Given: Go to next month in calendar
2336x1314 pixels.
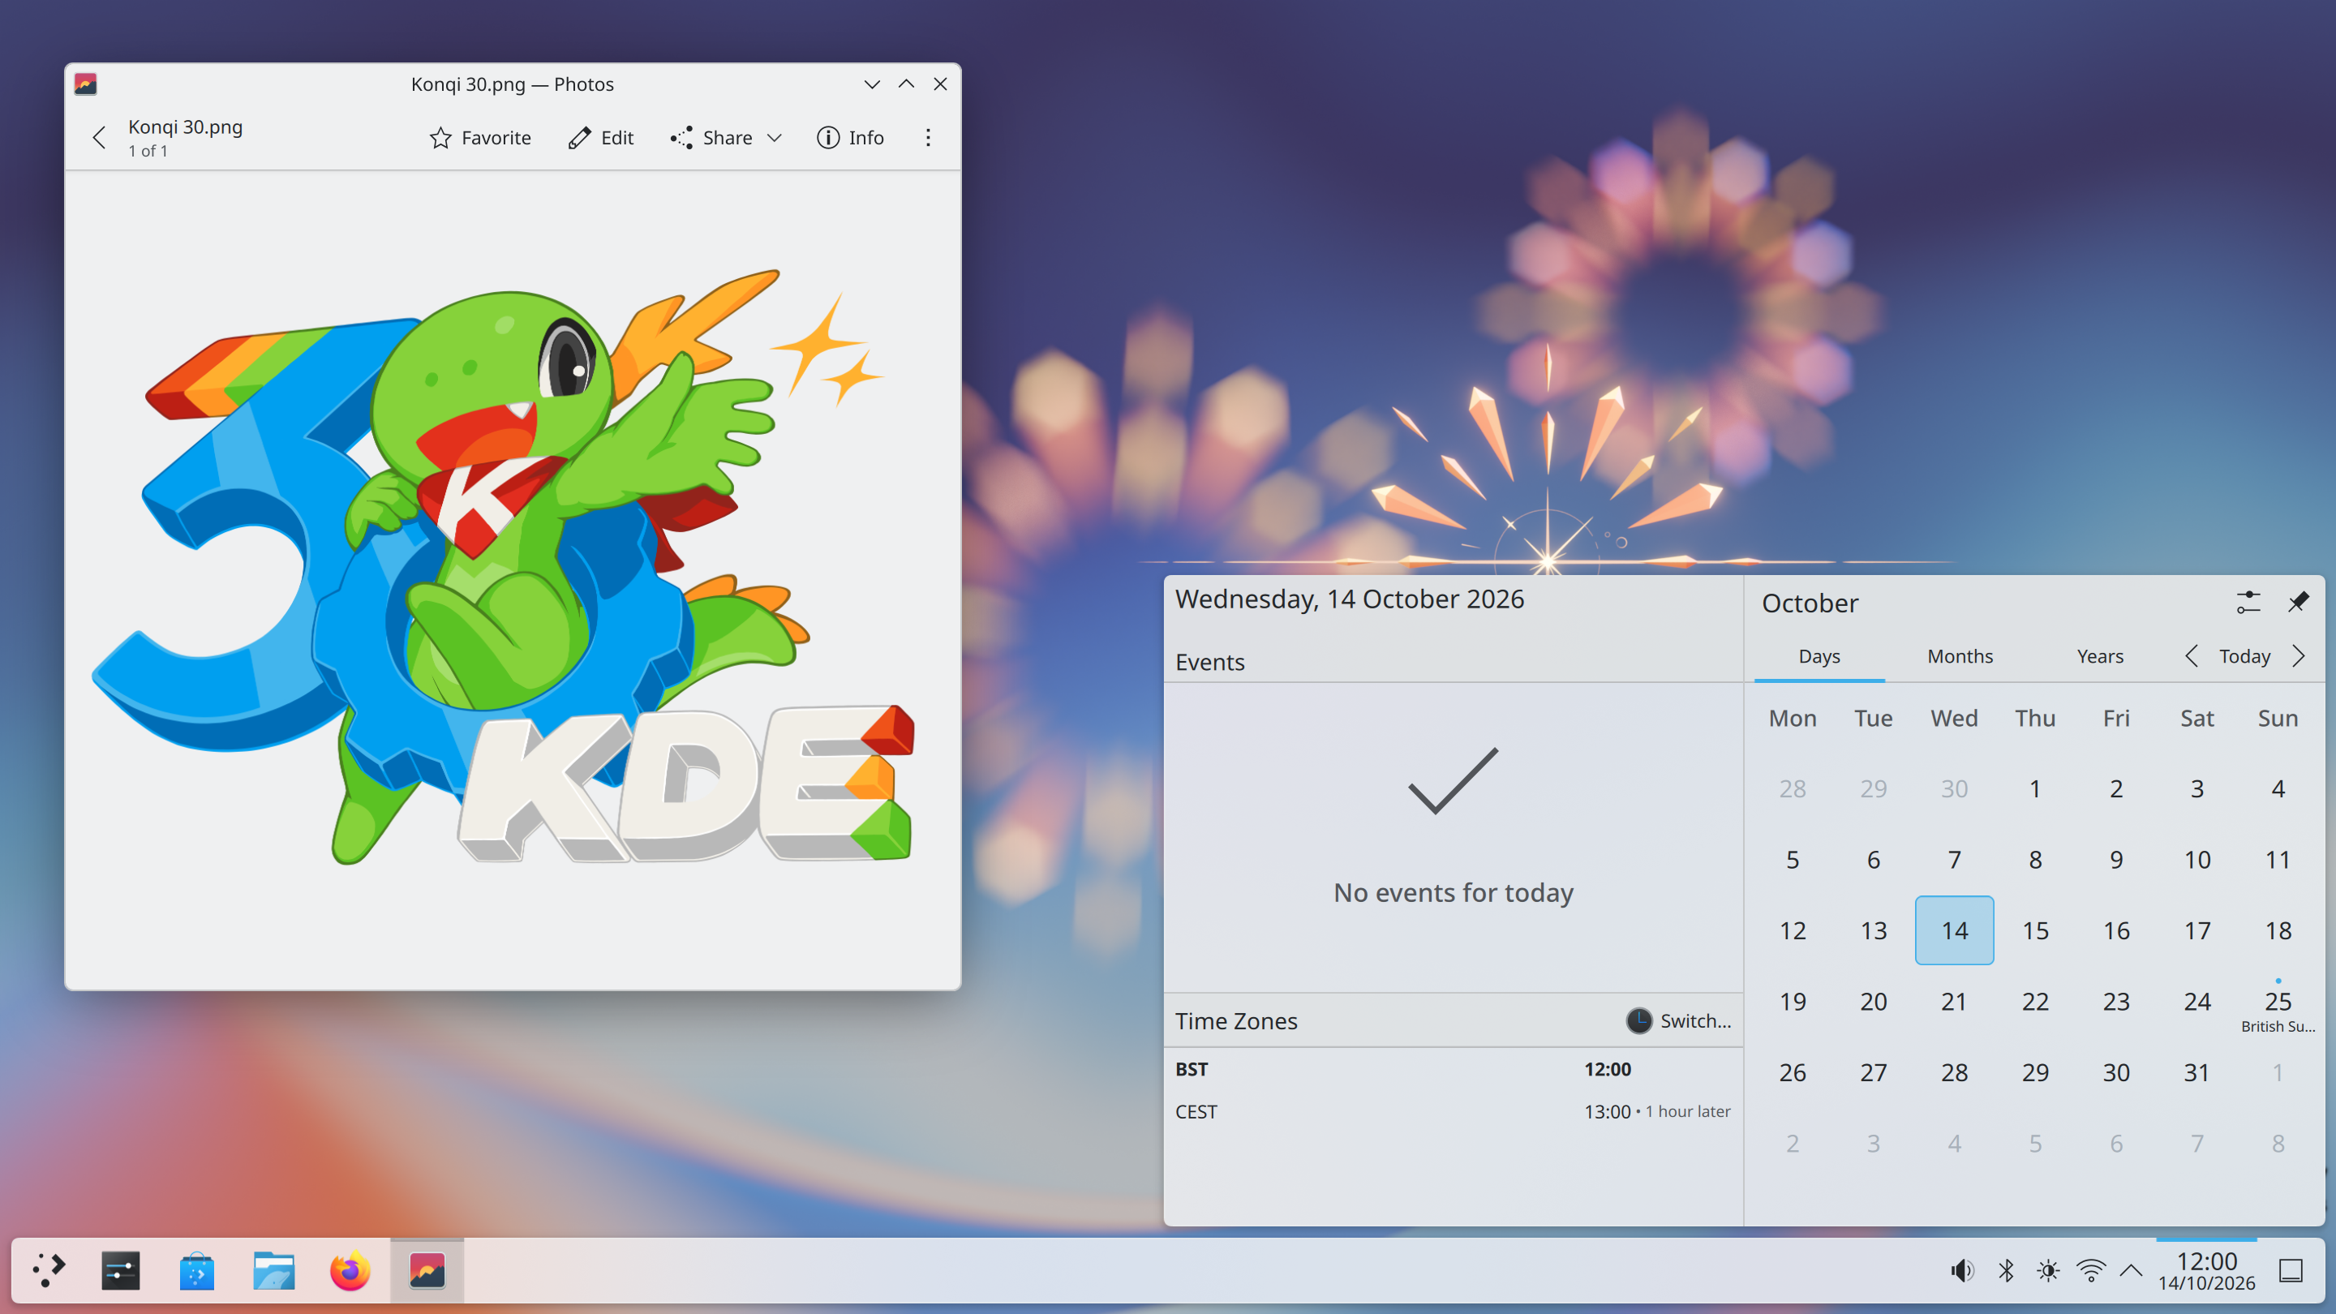Looking at the screenshot, I should coord(2299,655).
